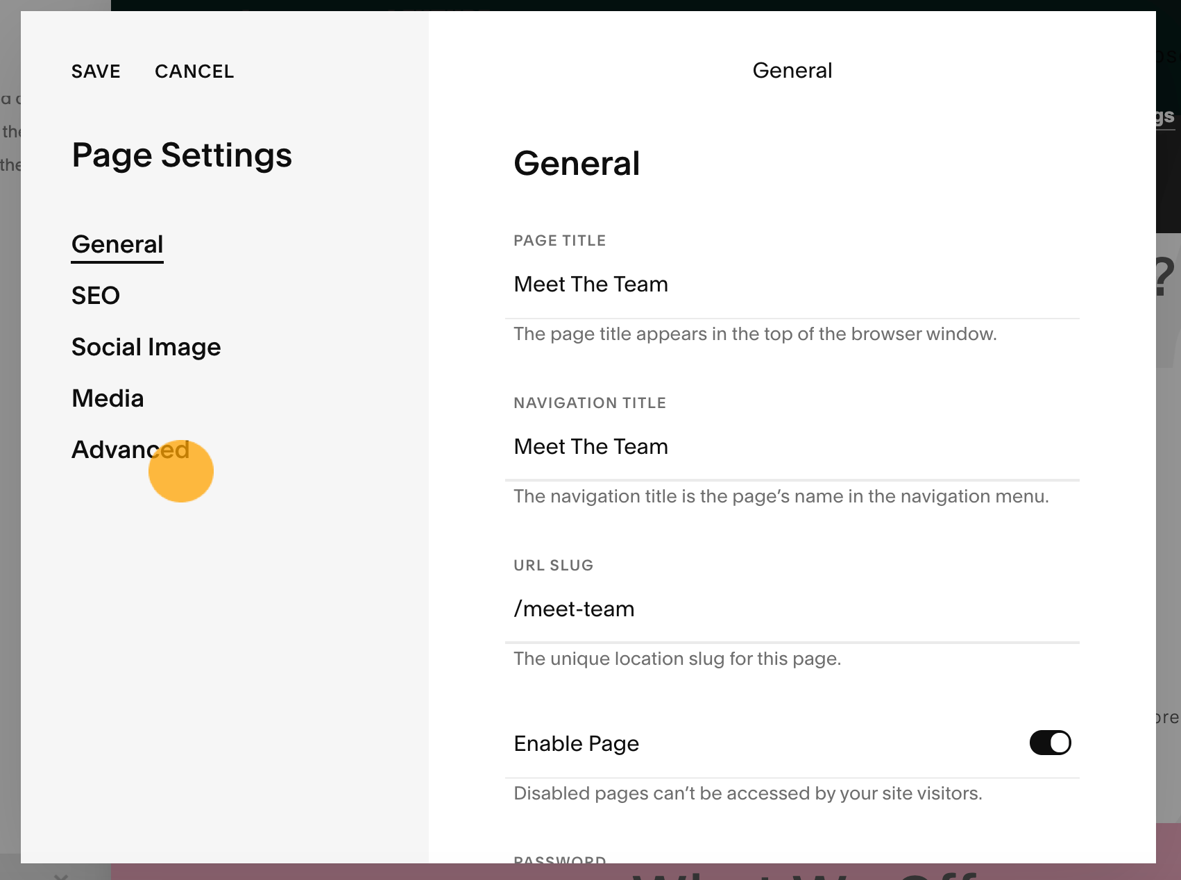Click the URL SLUG label
Viewport: 1181px width, 880px height.
click(x=553, y=566)
